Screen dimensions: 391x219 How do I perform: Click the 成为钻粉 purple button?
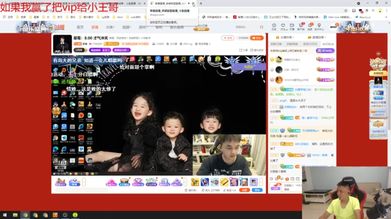[x=325, y=51]
